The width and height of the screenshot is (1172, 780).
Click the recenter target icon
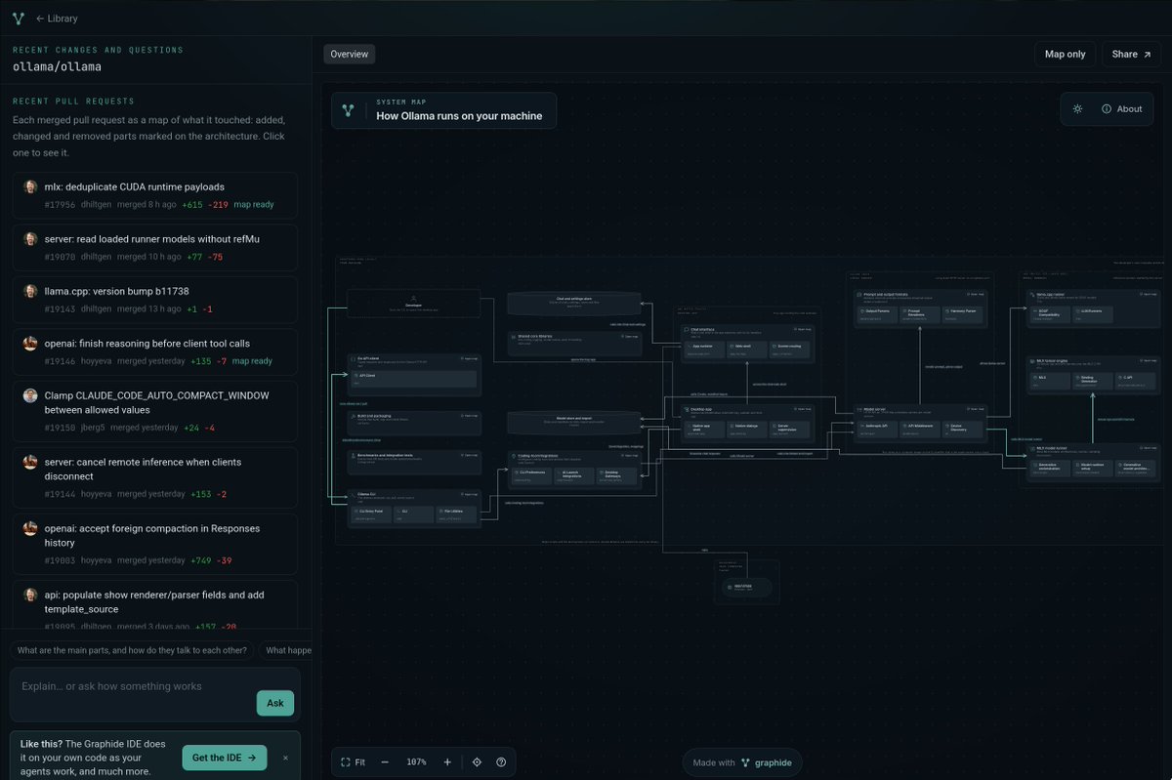(477, 761)
